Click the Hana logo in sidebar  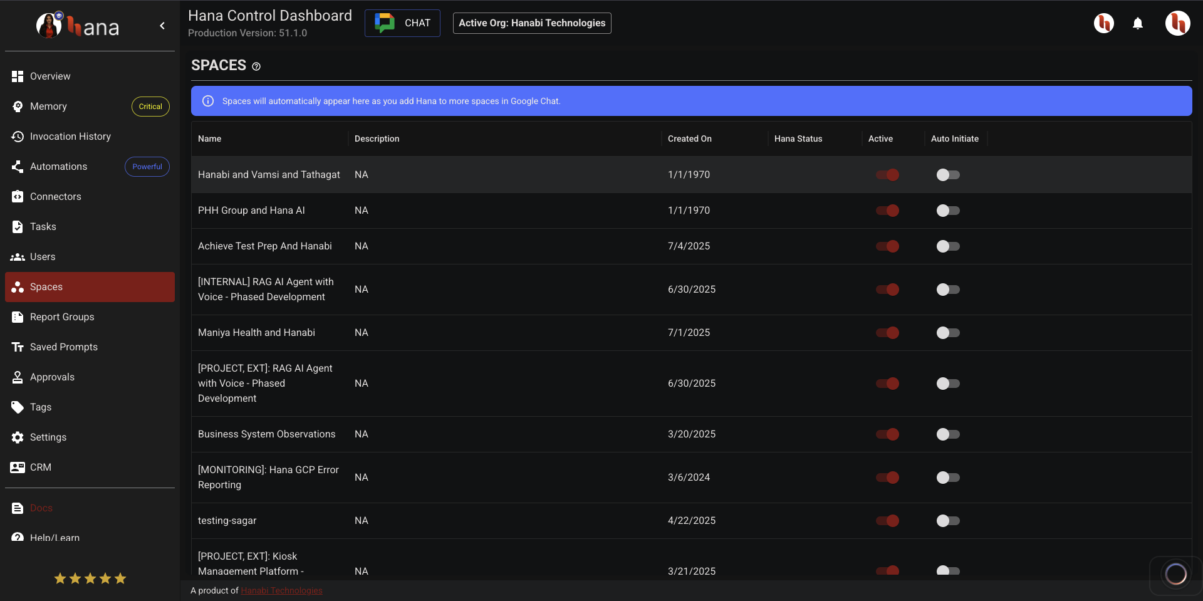[x=78, y=26]
